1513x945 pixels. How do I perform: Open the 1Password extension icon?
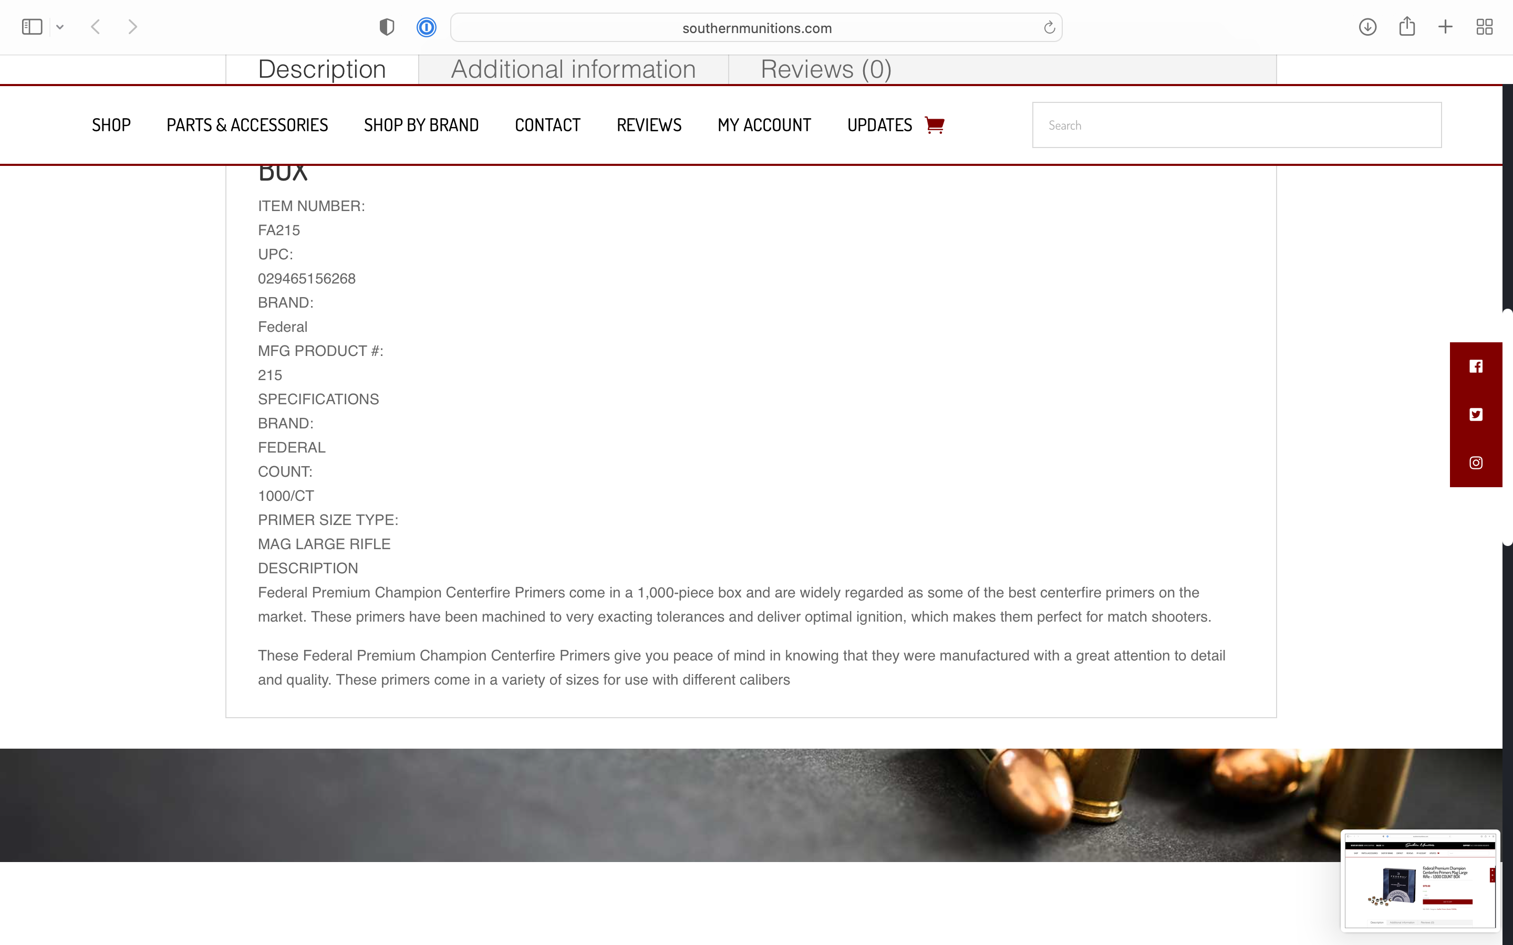point(427,27)
